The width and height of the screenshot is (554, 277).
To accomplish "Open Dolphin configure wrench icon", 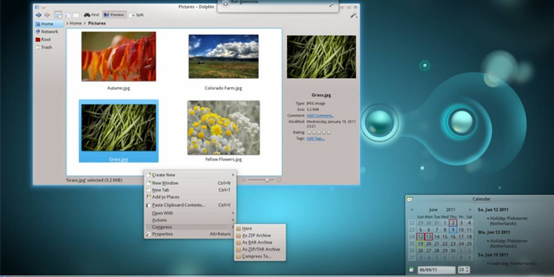I will (x=354, y=15).
